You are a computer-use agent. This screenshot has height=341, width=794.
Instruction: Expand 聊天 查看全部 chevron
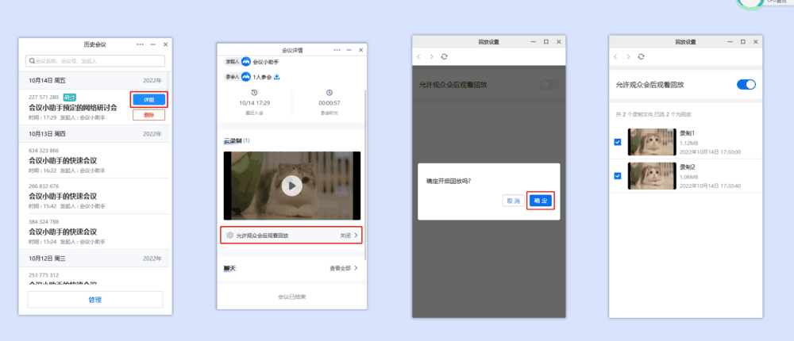356,268
